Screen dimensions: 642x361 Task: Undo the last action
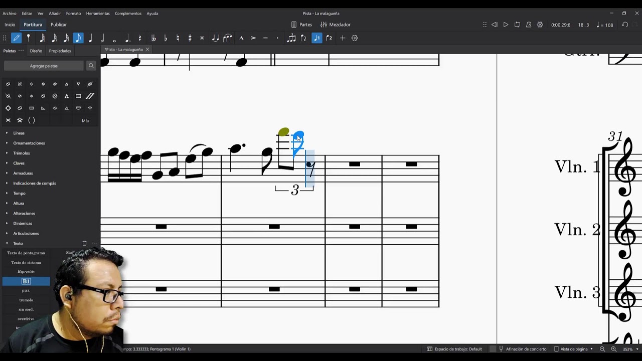[x=625, y=25]
